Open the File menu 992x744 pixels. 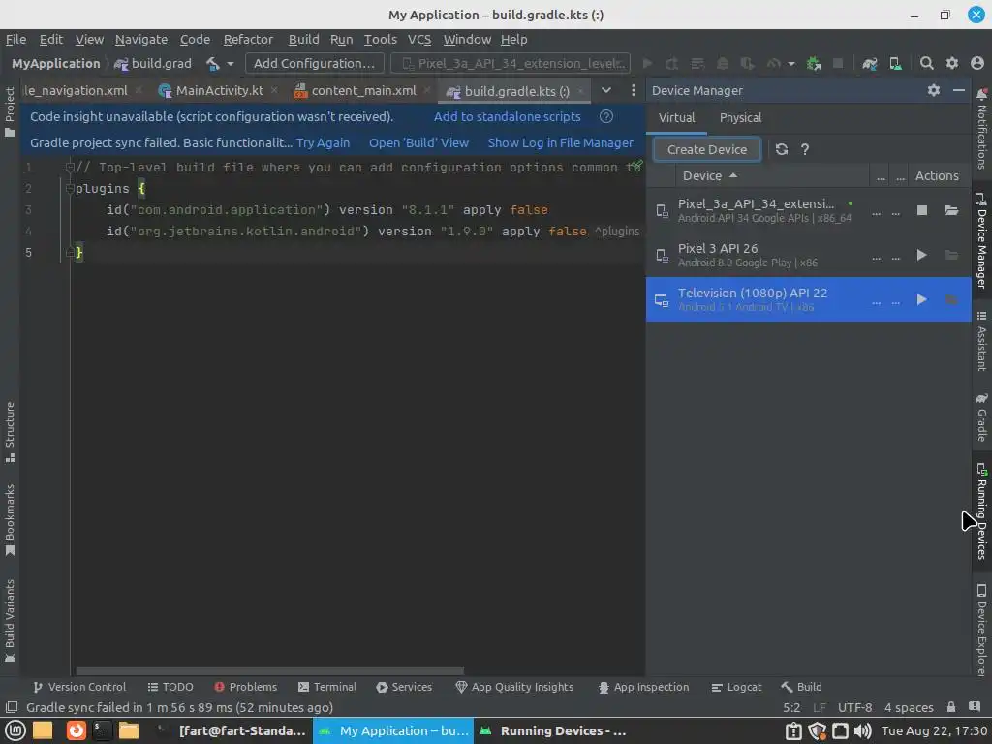click(x=15, y=39)
